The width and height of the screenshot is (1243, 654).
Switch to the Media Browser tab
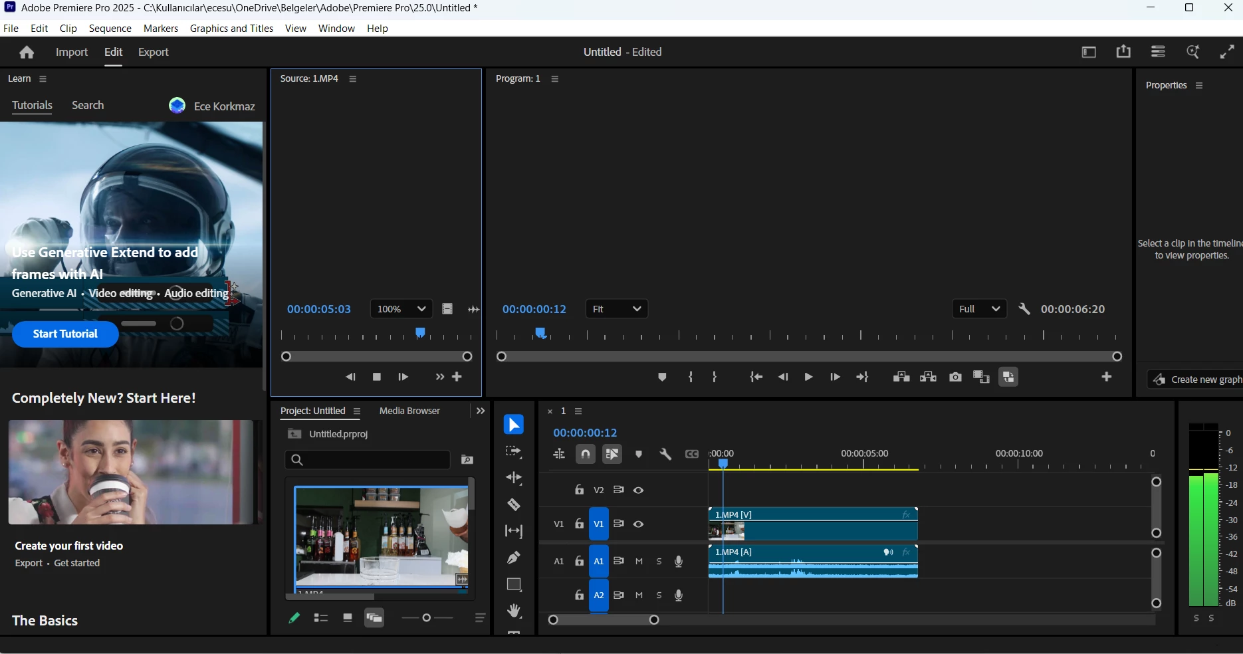pyautogui.click(x=409, y=411)
